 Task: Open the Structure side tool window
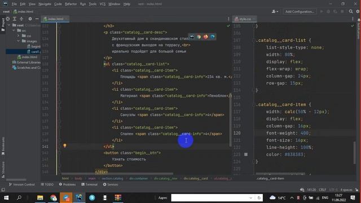[3, 169]
